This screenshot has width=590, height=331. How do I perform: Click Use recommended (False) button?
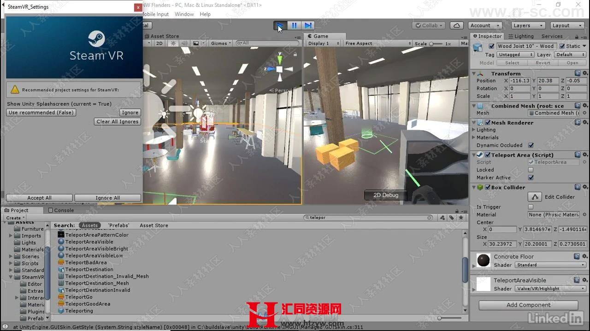click(41, 113)
